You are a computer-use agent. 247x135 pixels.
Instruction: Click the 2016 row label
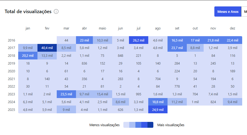[12, 40]
